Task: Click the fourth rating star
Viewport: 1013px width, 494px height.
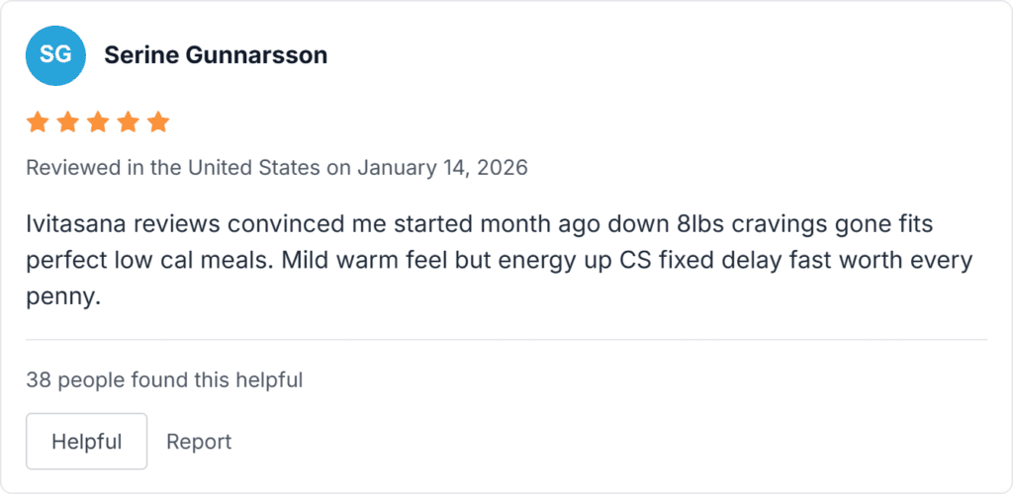Action: click(129, 123)
